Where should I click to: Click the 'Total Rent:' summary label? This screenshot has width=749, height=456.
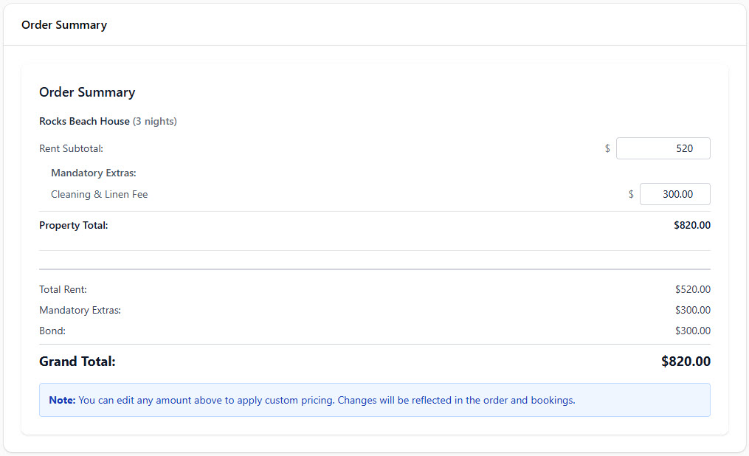[x=63, y=289]
